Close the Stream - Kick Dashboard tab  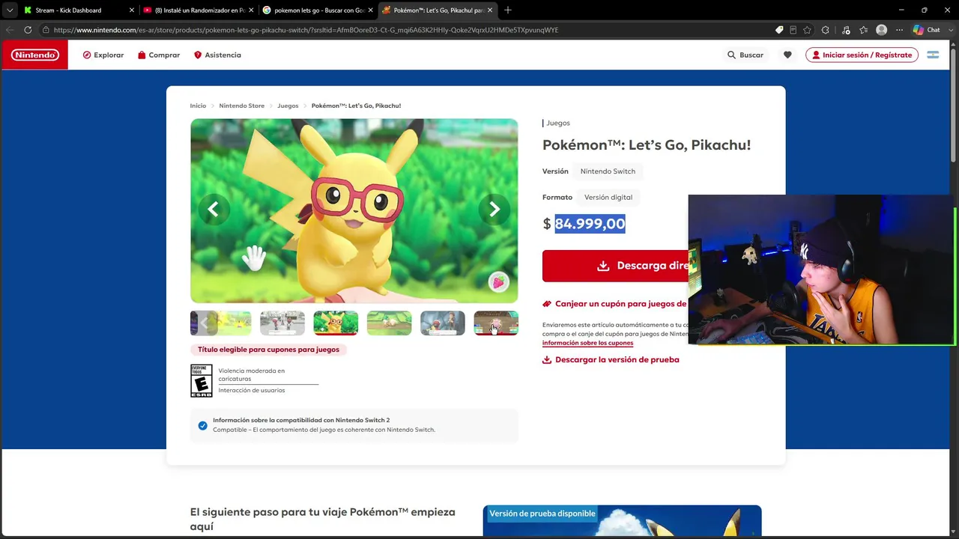pos(132,10)
